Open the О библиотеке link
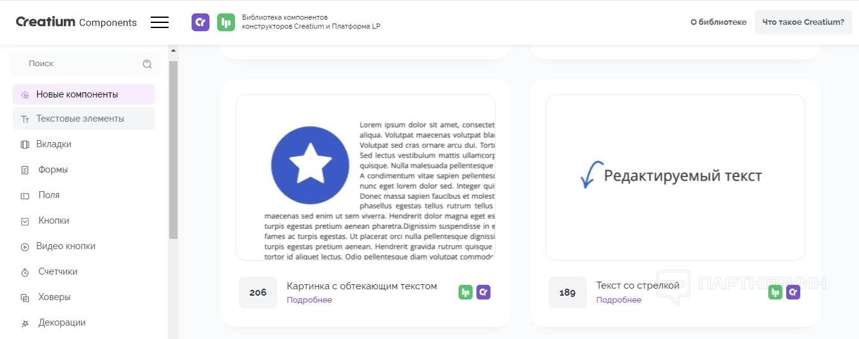 click(x=718, y=22)
